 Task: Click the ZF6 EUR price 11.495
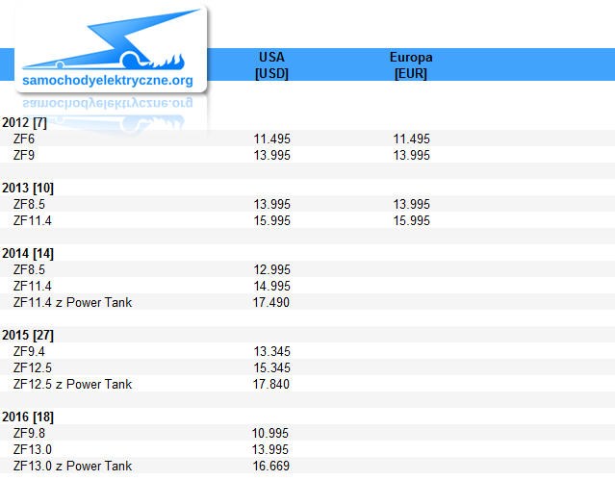coord(411,139)
